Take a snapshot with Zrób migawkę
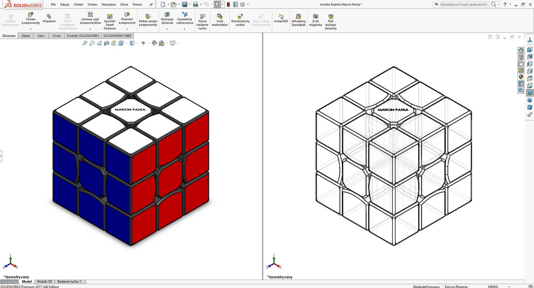 click(x=315, y=21)
